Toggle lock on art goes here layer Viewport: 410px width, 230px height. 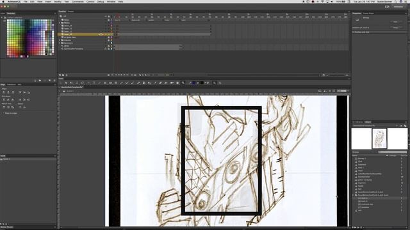108,37
